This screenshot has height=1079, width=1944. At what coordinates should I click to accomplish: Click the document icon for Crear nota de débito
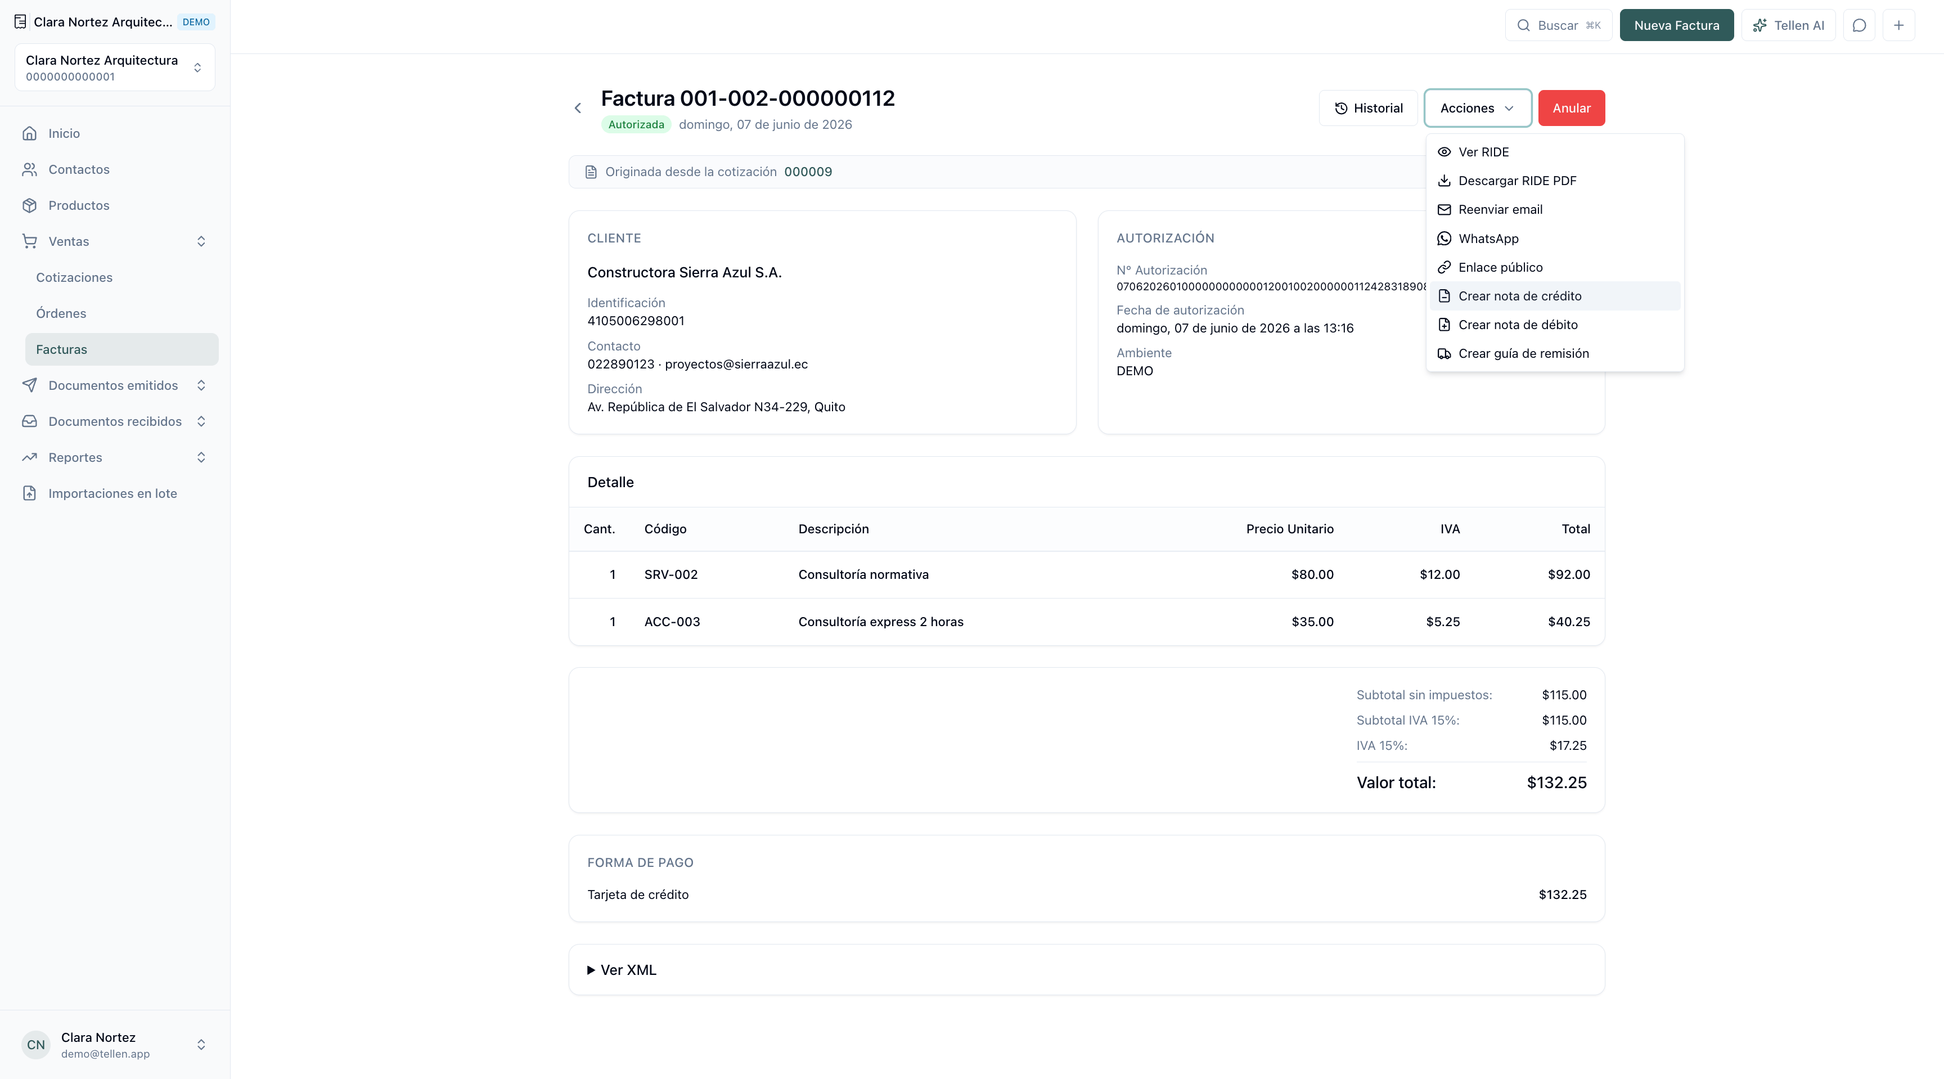(1444, 325)
